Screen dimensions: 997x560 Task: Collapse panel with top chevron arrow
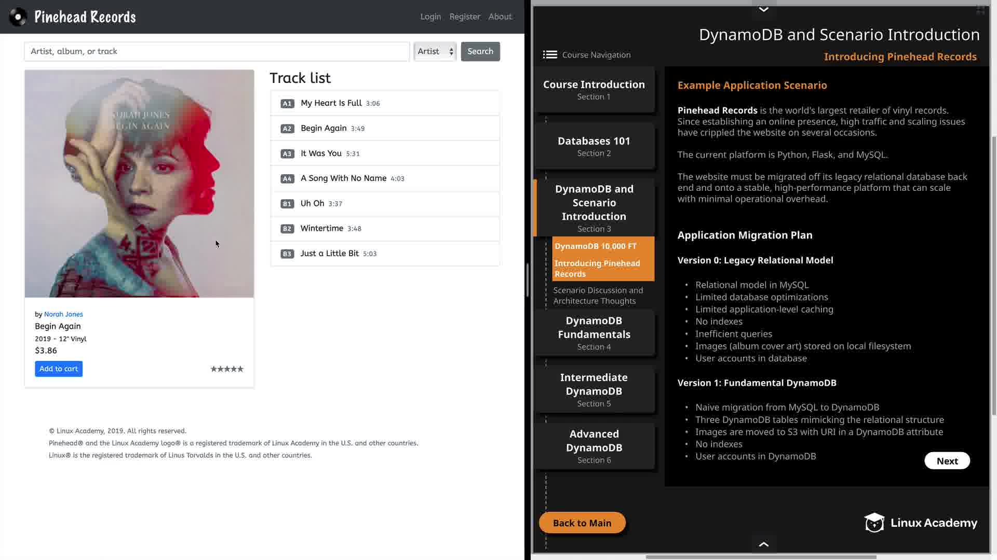pyautogui.click(x=763, y=9)
